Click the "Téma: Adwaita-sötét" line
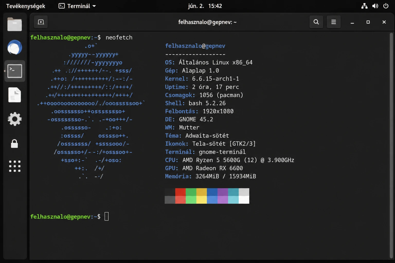 pos(197,136)
